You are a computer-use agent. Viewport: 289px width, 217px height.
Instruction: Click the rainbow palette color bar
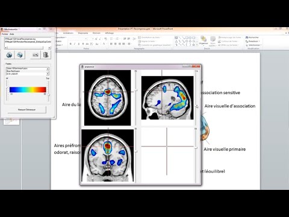tap(28, 90)
